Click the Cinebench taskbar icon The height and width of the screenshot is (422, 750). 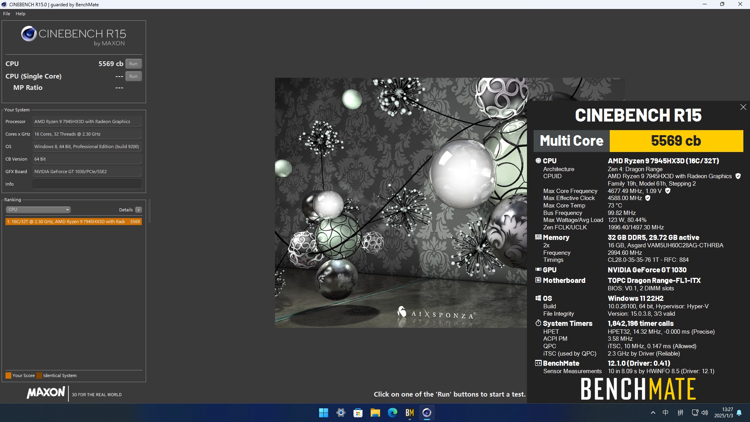(427, 413)
